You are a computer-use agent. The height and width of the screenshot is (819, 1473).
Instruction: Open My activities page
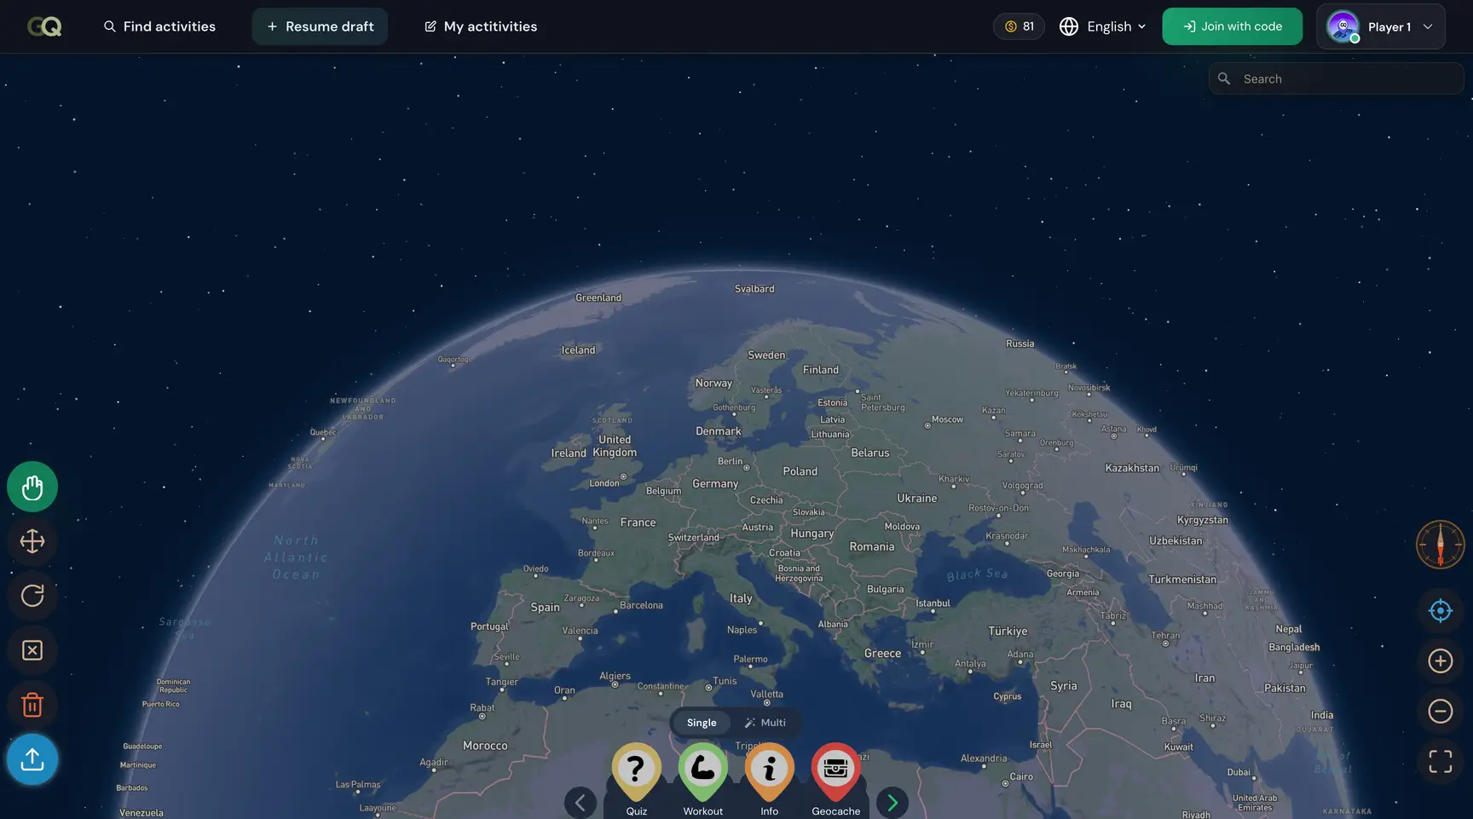tap(481, 26)
